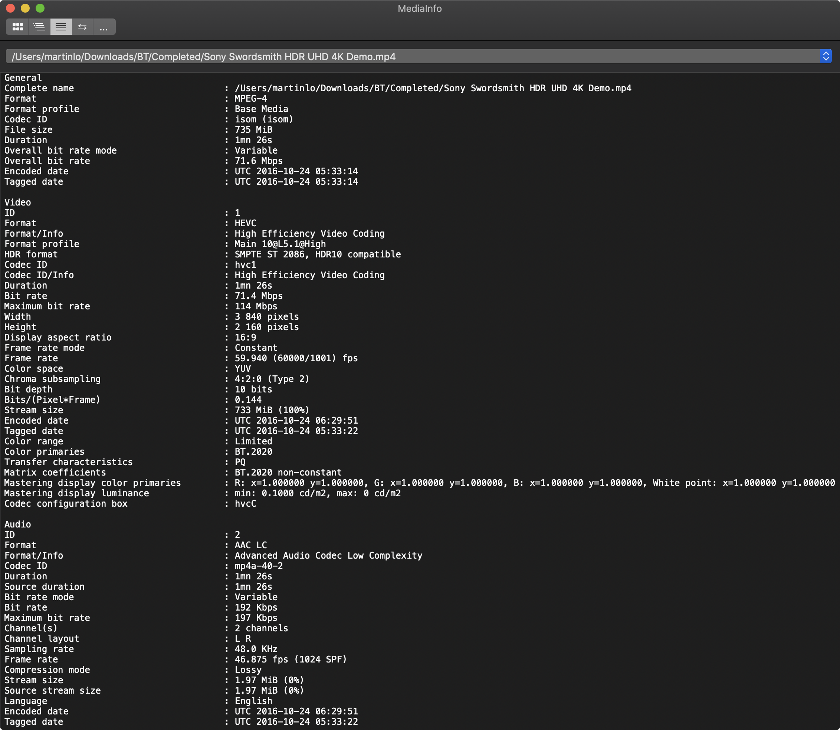Open the file selector dropdown arrows
The image size is (840, 730).
tap(825, 56)
